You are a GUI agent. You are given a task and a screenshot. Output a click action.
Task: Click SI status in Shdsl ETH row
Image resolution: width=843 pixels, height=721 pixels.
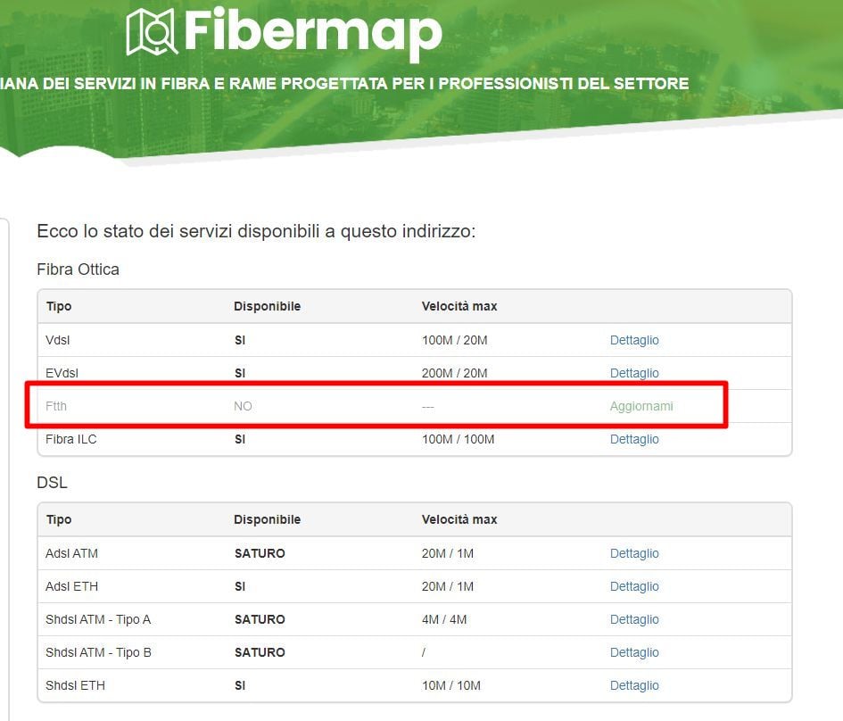(240, 685)
